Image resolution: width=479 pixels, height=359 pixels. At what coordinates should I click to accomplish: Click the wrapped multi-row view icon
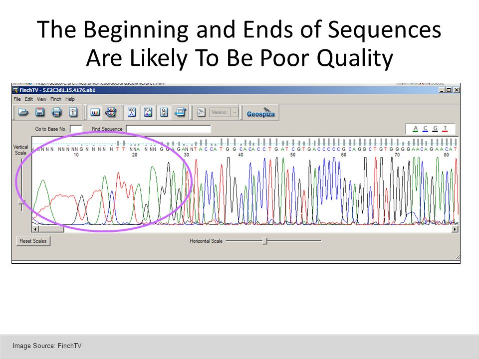[180, 112]
